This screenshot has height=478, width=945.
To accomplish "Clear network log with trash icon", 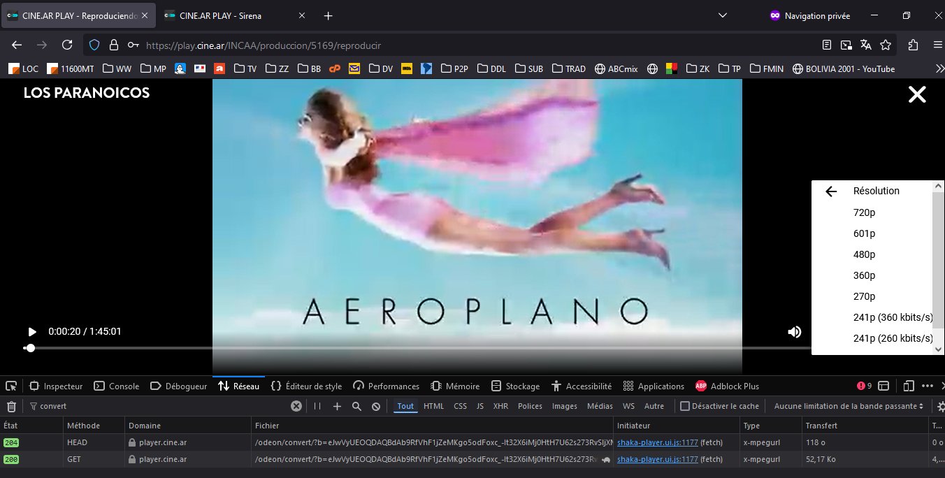I will click(x=11, y=406).
